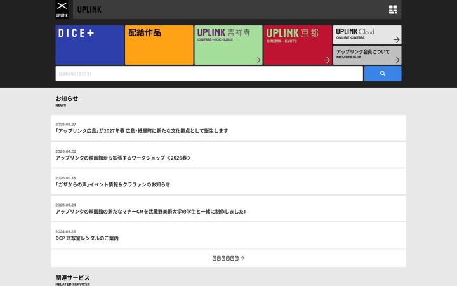Open the orange 配給作品 tile

click(159, 45)
